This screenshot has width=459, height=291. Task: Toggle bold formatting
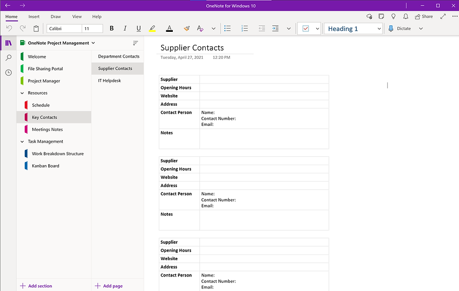[111, 29]
